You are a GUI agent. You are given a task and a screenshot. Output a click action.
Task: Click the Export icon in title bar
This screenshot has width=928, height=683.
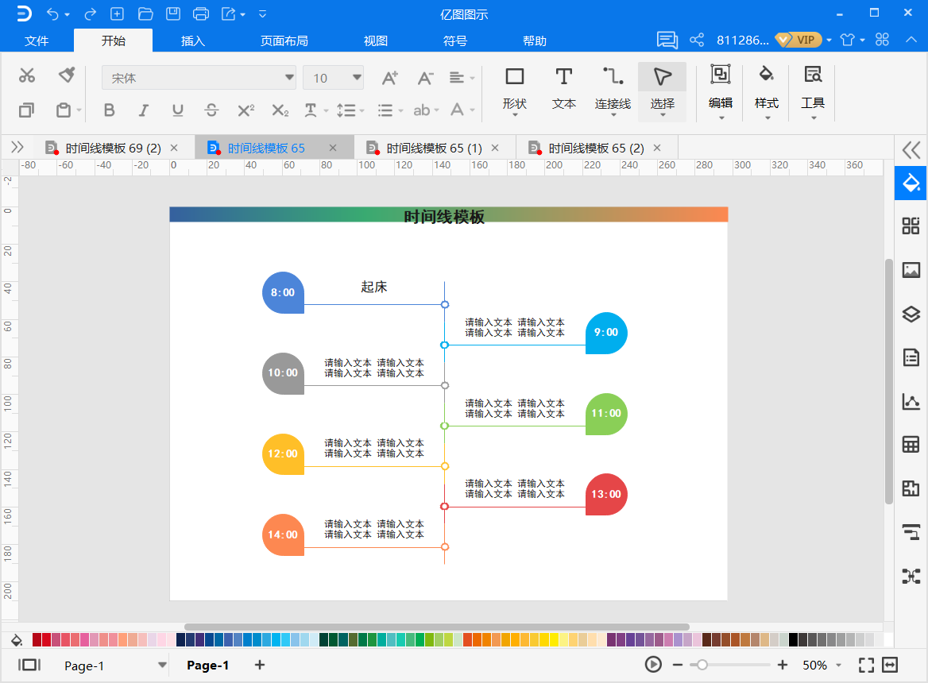[229, 14]
